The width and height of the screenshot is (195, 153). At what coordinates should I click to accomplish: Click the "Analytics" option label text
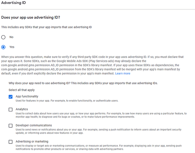pos(22,109)
